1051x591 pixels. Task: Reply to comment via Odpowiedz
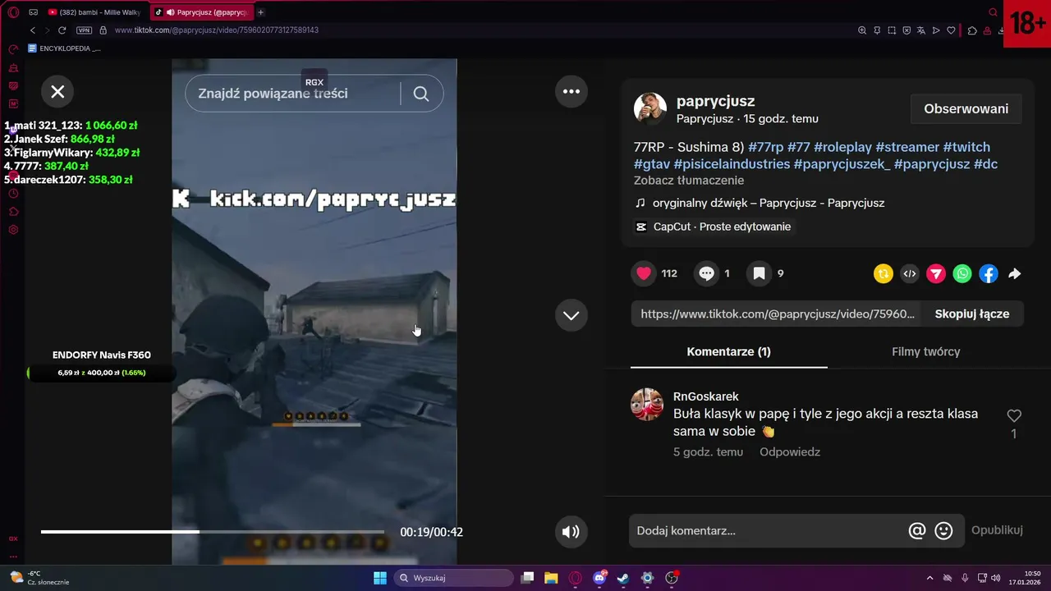[790, 452]
